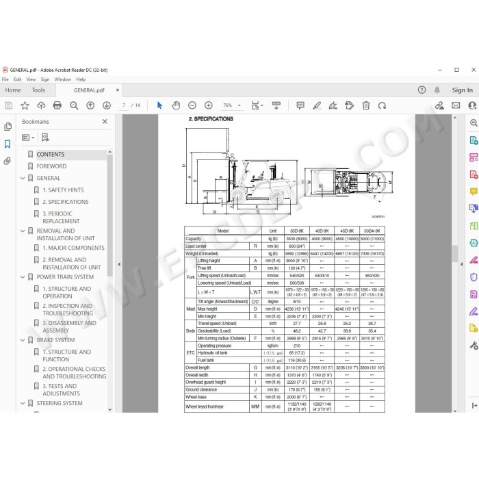Viewport: 479px width, 479px height.
Task: Click the Find text magnifier icon
Action: [74, 105]
